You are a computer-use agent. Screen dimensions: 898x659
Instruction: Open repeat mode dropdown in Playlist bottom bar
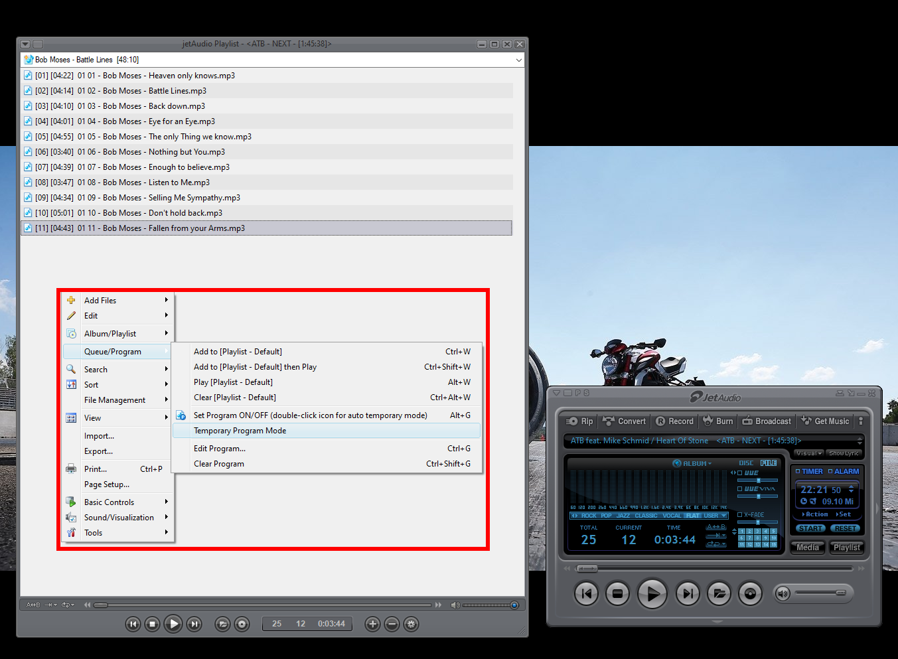[x=68, y=605]
